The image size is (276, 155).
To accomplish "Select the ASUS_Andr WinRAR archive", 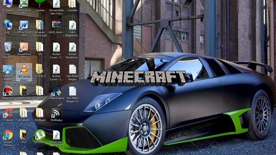I will (x=56, y=27).
